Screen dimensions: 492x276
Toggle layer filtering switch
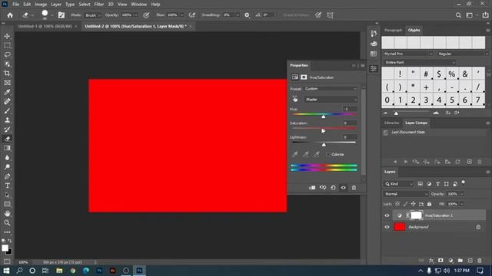[463, 182]
